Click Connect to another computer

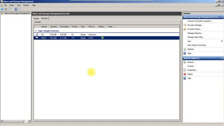200,21
